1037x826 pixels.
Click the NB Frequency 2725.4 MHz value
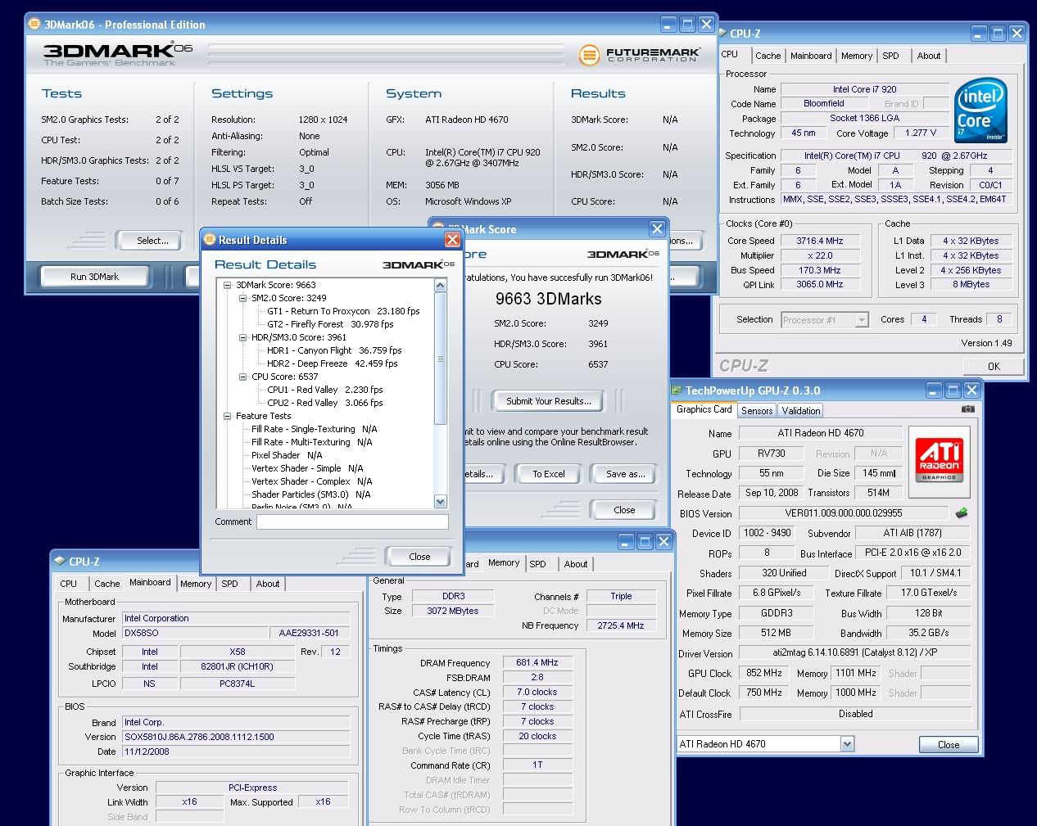pos(620,625)
